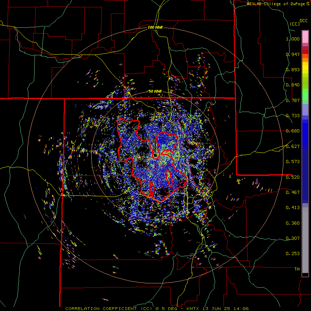Select the 0.253 scale value
311x311 pixels.
[293, 254]
